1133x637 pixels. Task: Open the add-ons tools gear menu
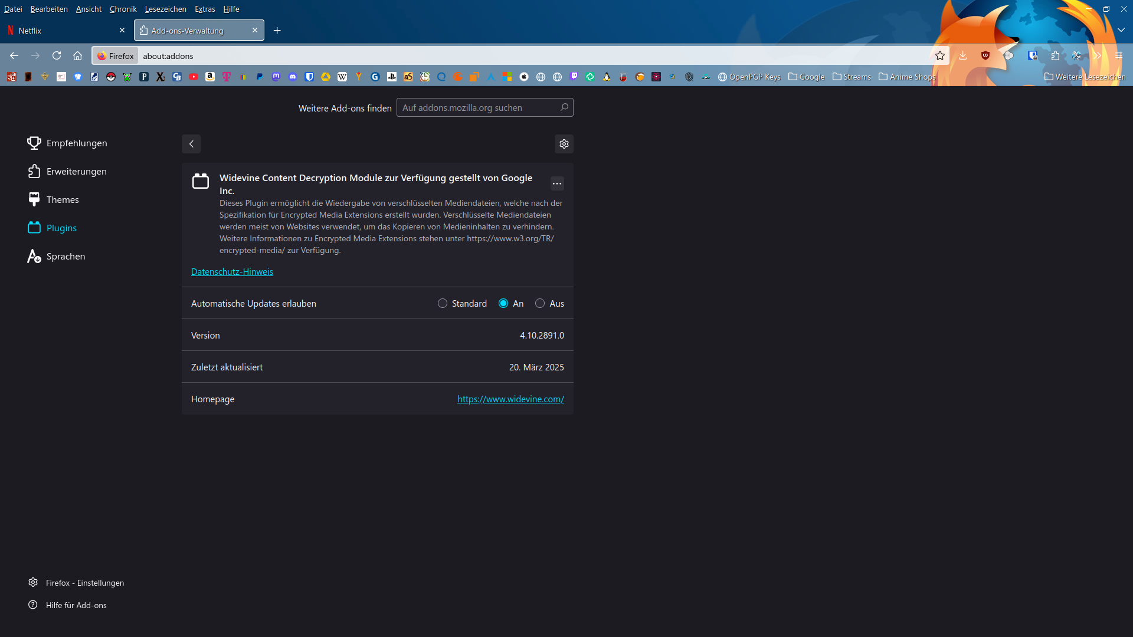pyautogui.click(x=564, y=144)
